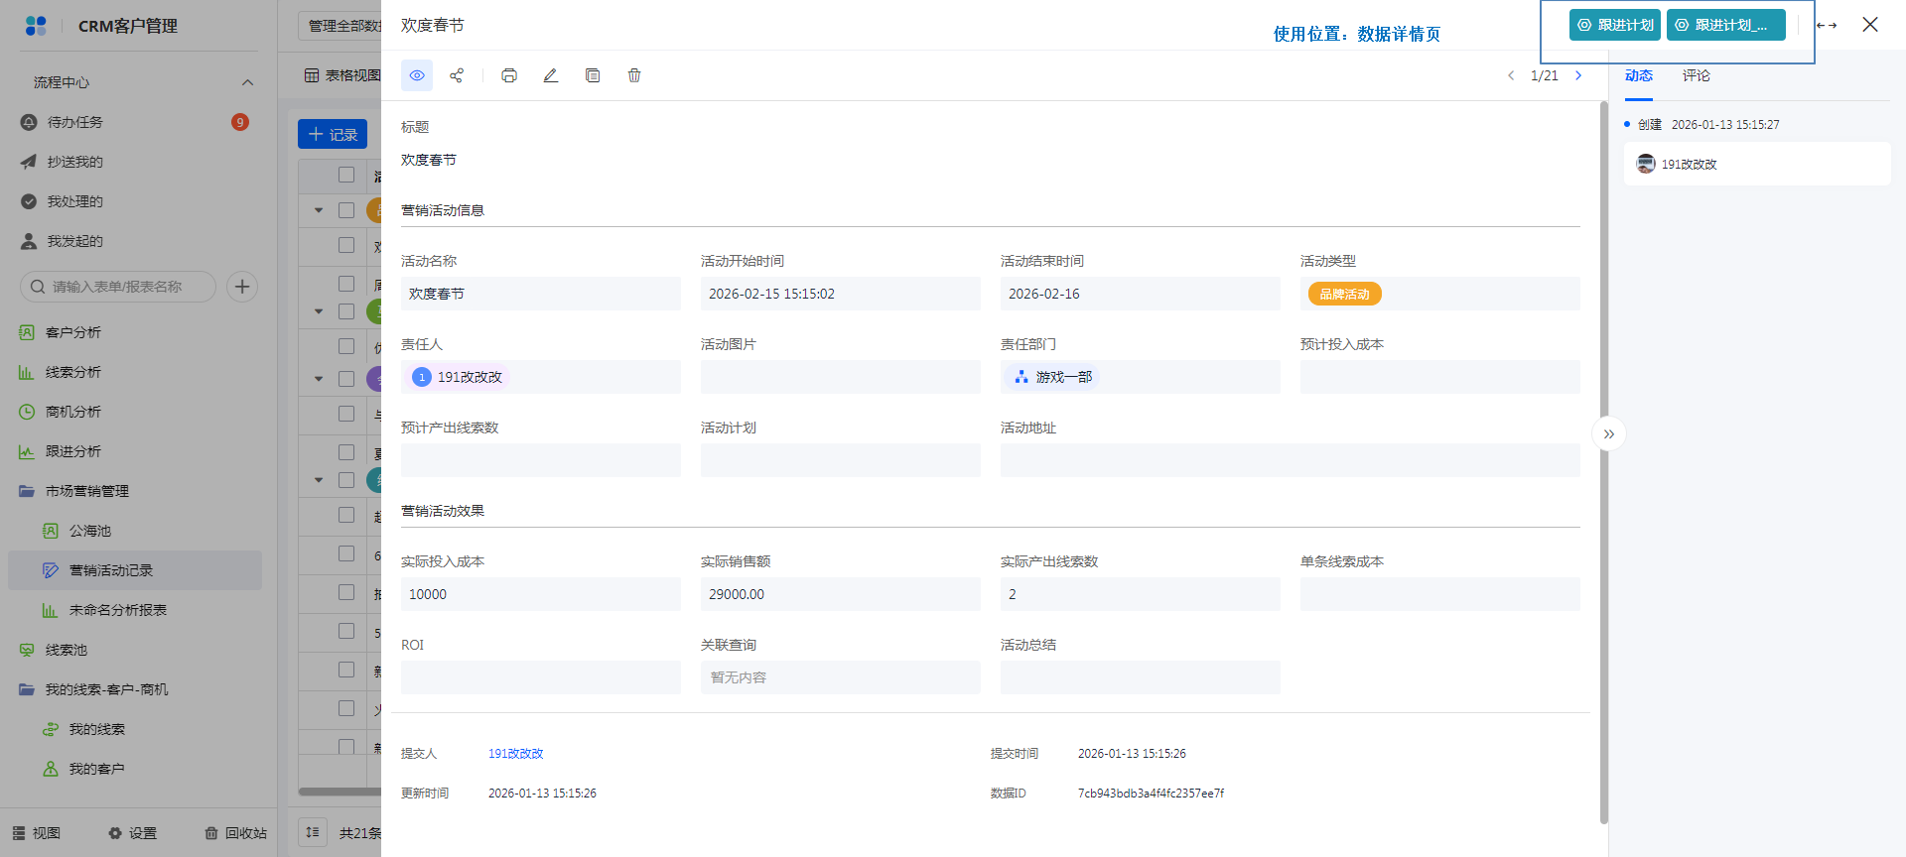The image size is (1906, 857).
Task: Collapse the 流程中心 section chevron
Action: (248, 82)
